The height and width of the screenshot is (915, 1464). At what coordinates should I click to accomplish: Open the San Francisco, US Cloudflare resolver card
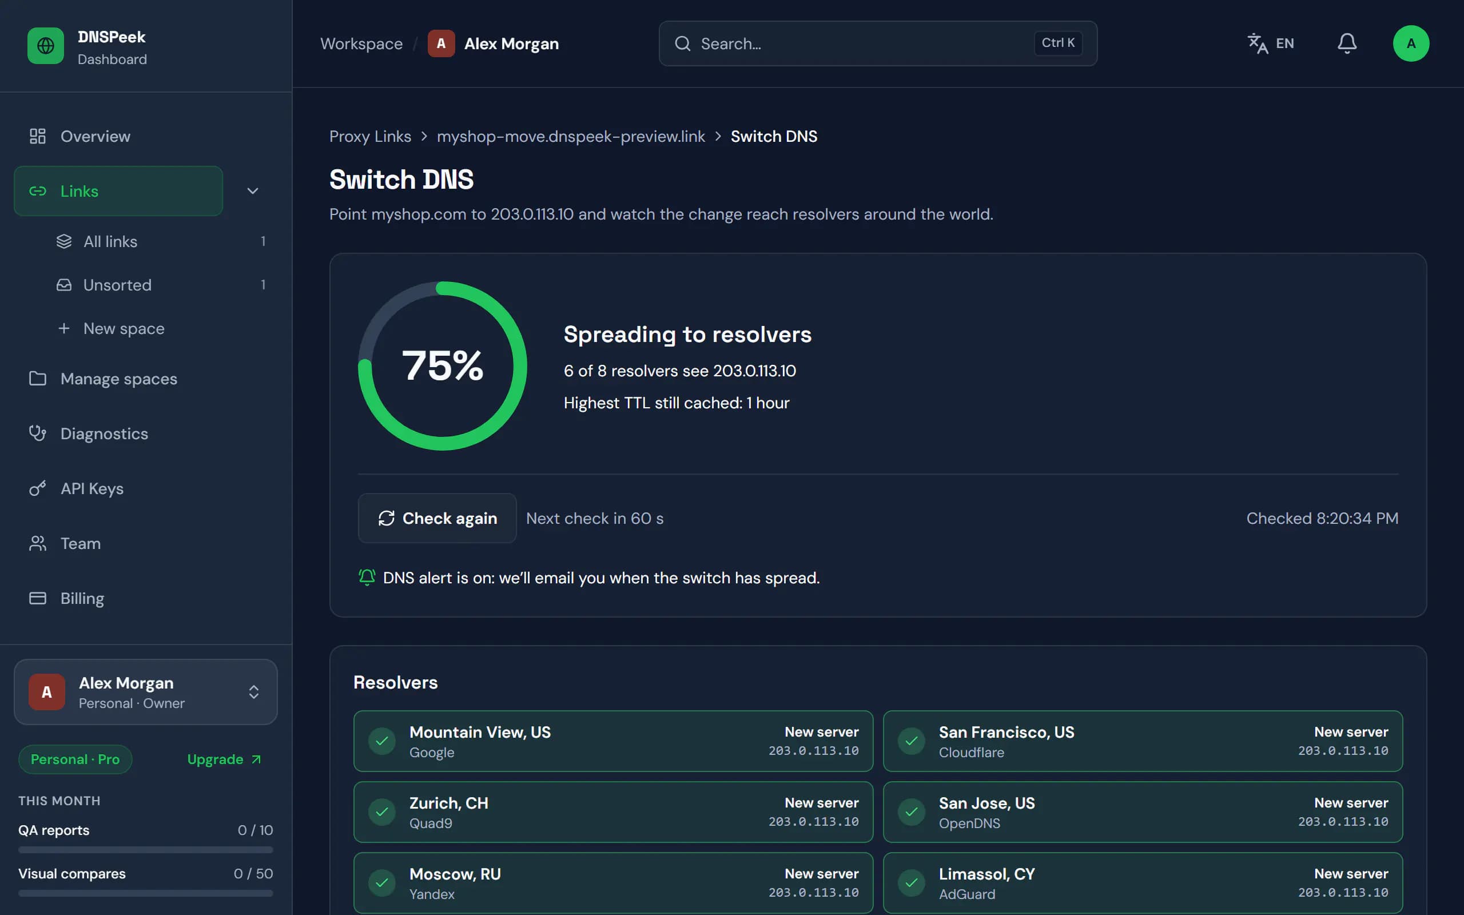1143,741
